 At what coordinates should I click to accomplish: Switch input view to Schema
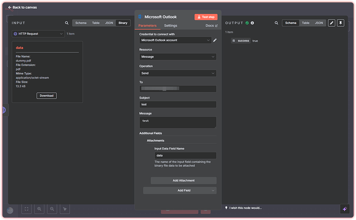[81, 23]
